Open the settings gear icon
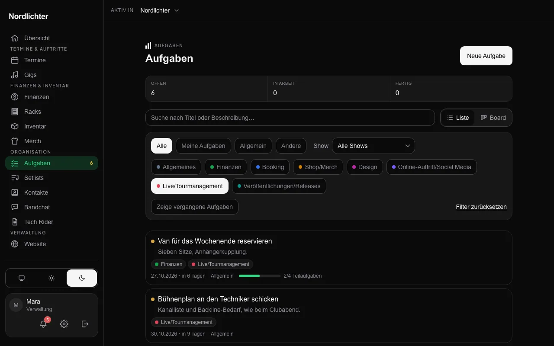Viewport: 554px width, 346px height. click(x=64, y=324)
